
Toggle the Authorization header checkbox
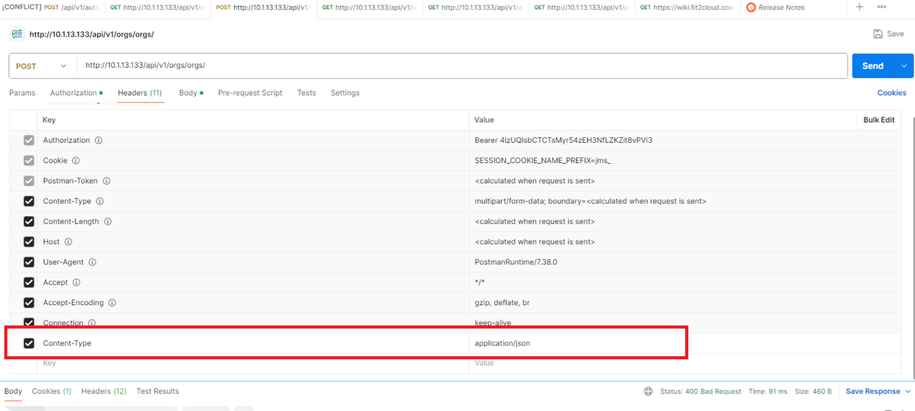29,140
